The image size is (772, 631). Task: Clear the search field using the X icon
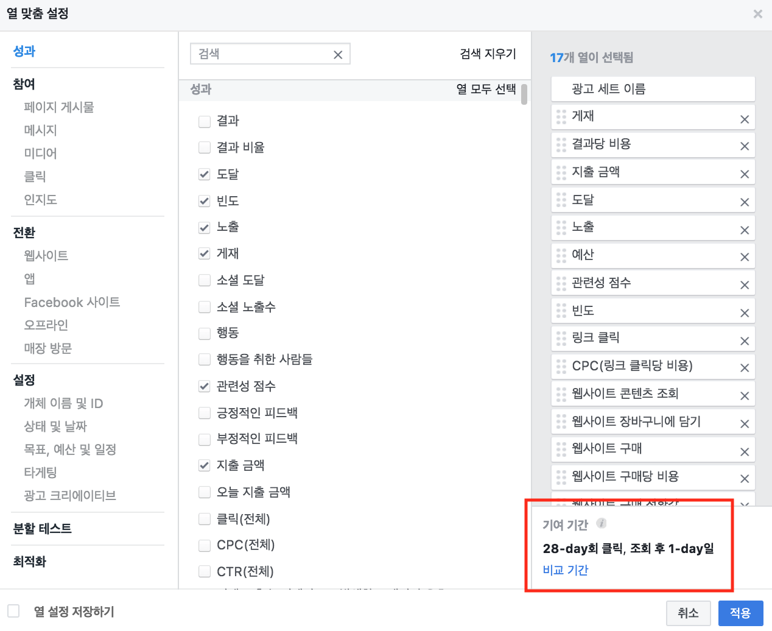point(338,54)
